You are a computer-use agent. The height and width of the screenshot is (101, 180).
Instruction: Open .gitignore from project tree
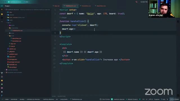11,52
